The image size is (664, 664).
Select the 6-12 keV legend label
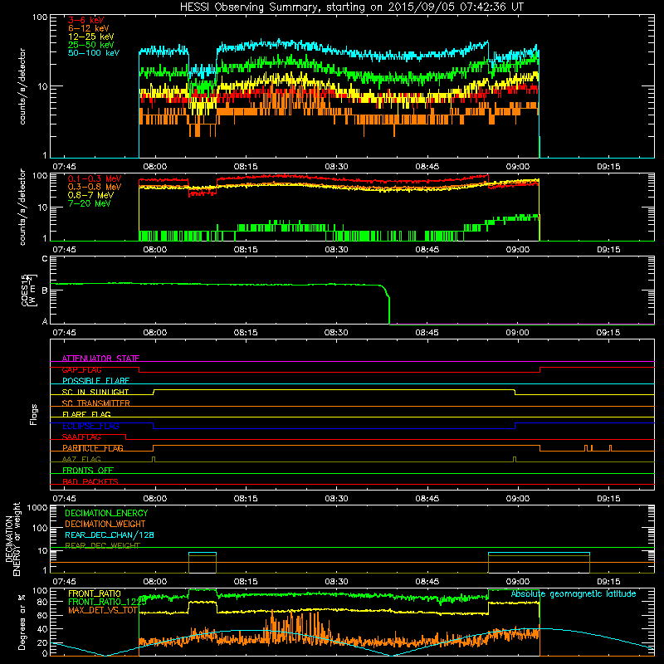pos(89,28)
